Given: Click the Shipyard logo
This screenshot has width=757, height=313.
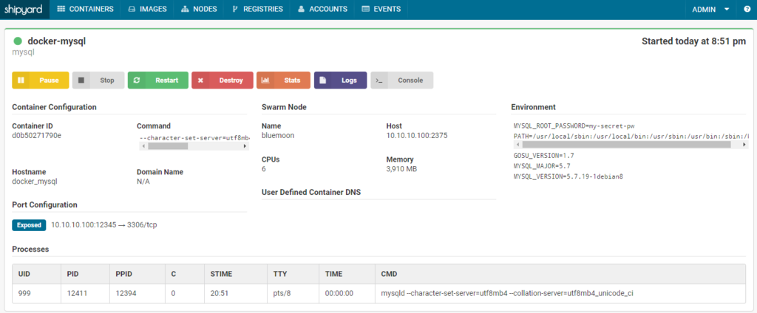Looking at the screenshot, I should 24,9.
